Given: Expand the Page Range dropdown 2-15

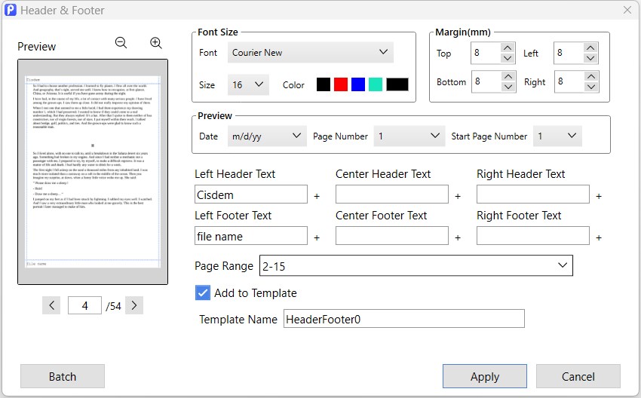Looking at the screenshot, I should (x=416, y=265).
